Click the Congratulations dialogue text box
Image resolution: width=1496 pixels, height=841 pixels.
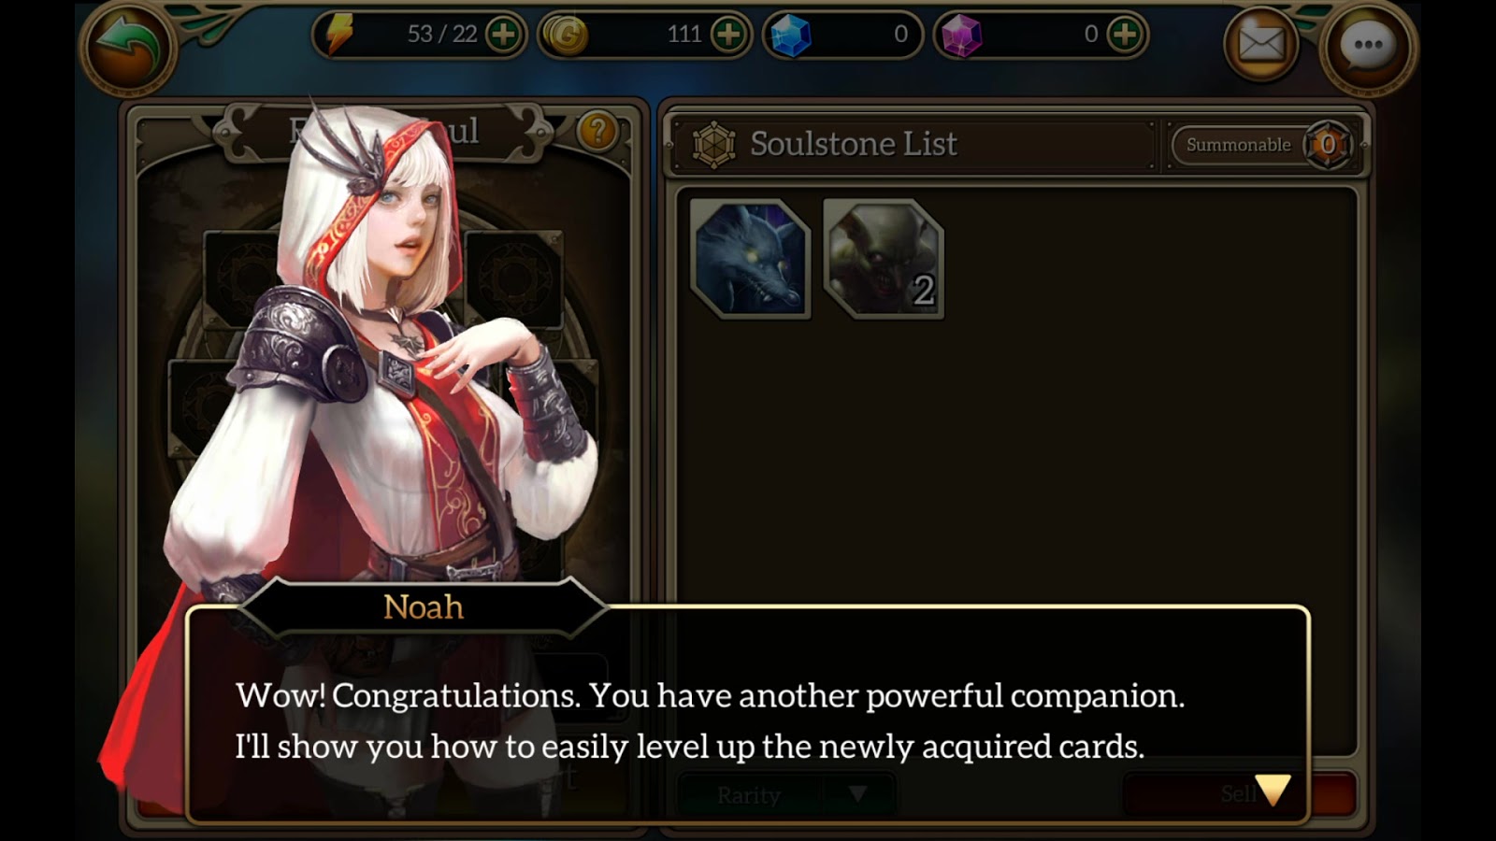pyautogui.click(x=748, y=715)
